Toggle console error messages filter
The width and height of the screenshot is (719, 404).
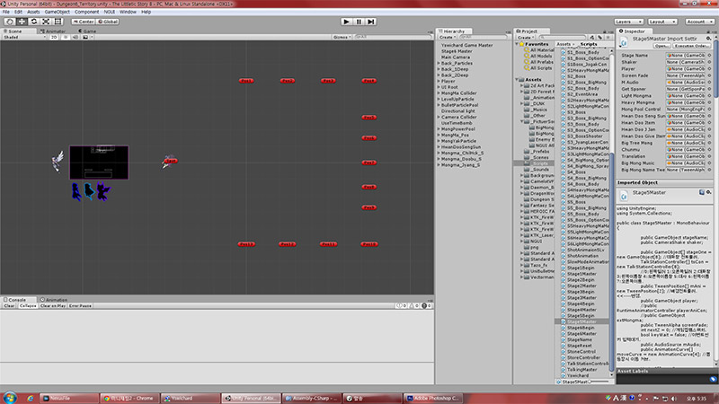pyautogui.click(x=427, y=305)
